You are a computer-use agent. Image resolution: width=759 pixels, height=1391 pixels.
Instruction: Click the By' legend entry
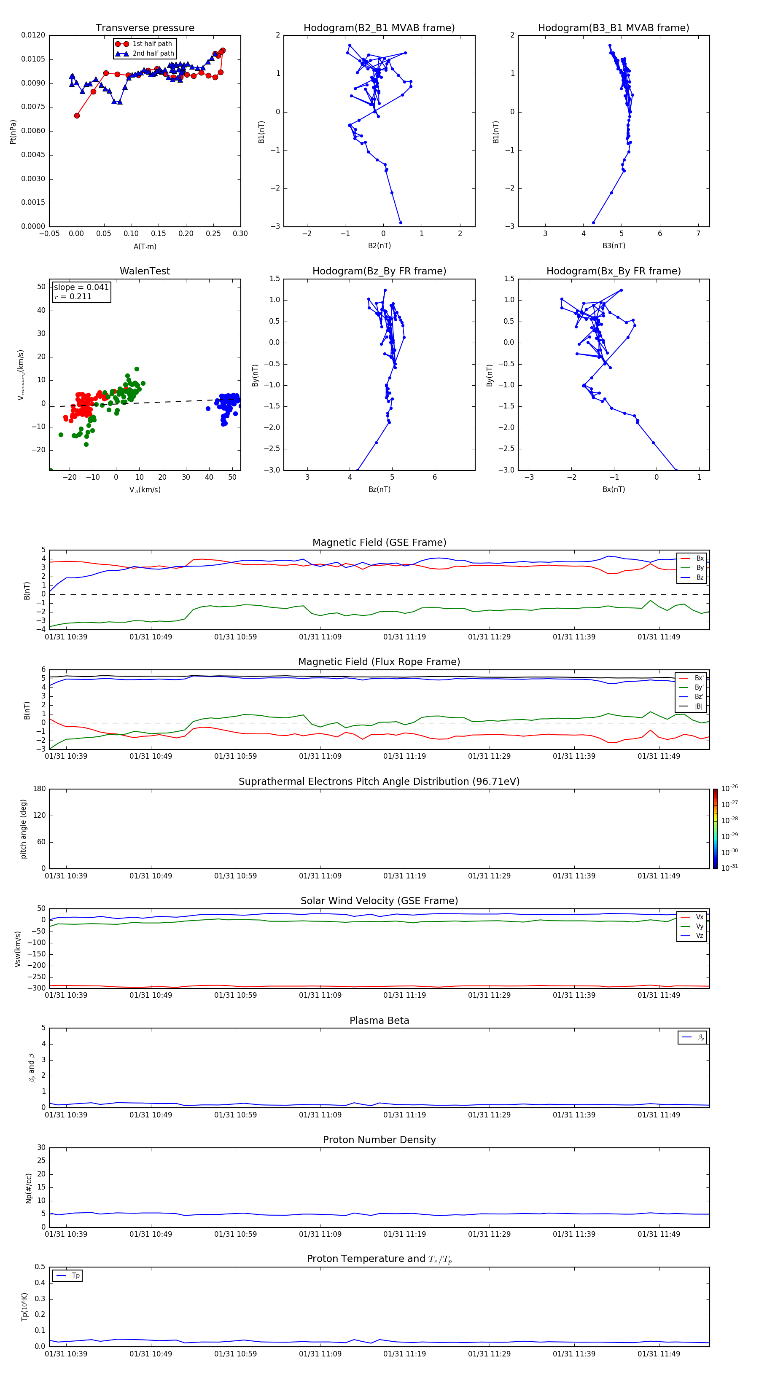pos(692,687)
